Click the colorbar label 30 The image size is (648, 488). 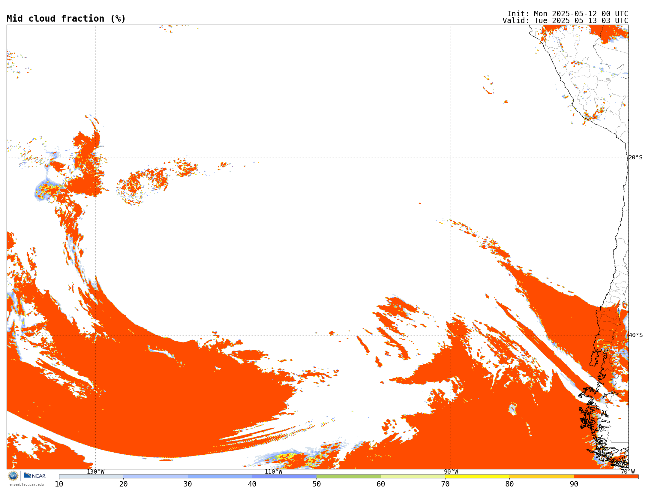[x=188, y=484]
